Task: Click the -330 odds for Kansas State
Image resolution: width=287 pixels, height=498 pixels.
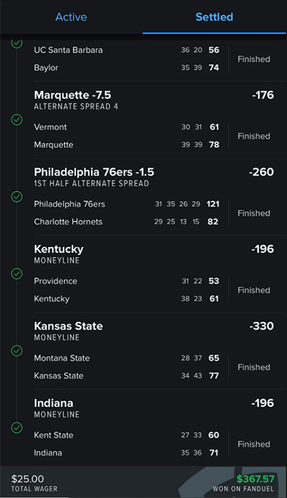Action: click(x=261, y=326)
